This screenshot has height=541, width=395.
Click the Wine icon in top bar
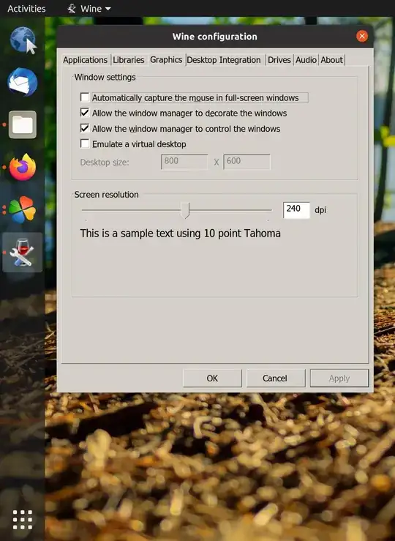tap(72, 9)
